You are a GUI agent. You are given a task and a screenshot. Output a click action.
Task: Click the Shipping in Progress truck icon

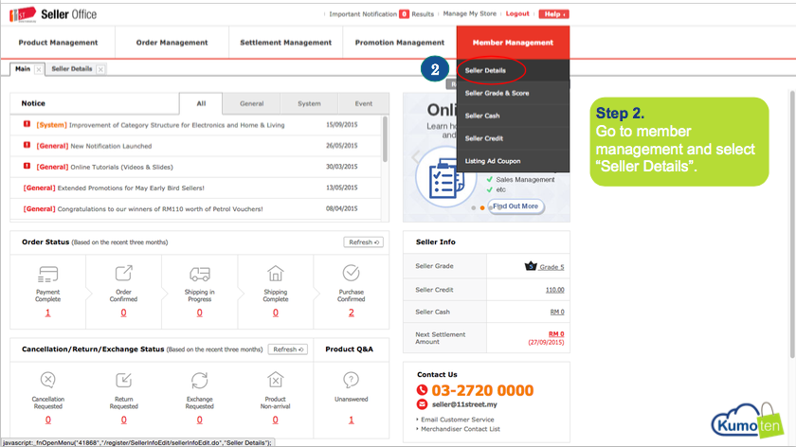(200, 274)
